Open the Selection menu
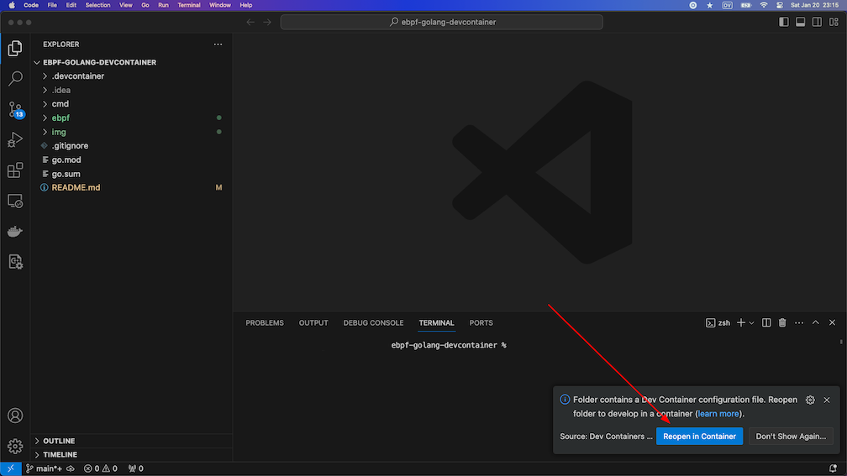 coord(97,5)
